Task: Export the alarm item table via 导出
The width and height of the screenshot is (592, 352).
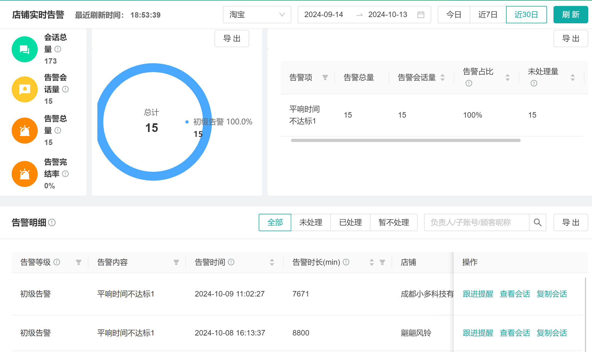Action: tap(571, 38)
